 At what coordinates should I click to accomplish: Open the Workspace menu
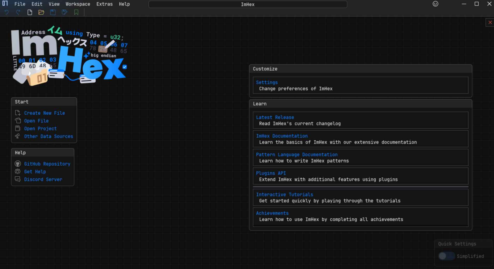coord(78,4)
